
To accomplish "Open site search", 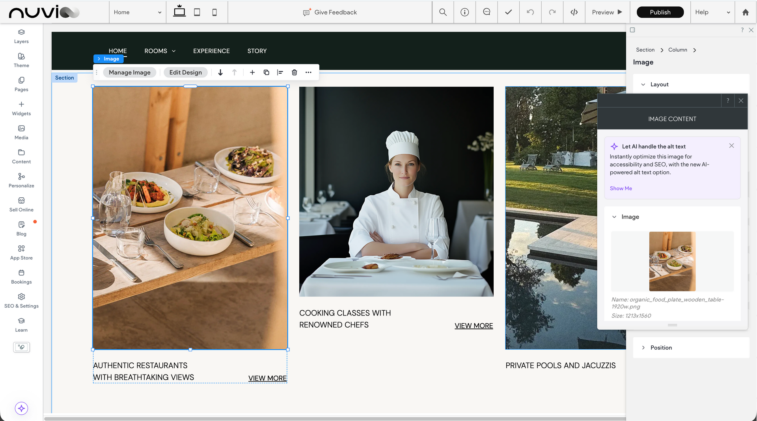I will (443, 12).
